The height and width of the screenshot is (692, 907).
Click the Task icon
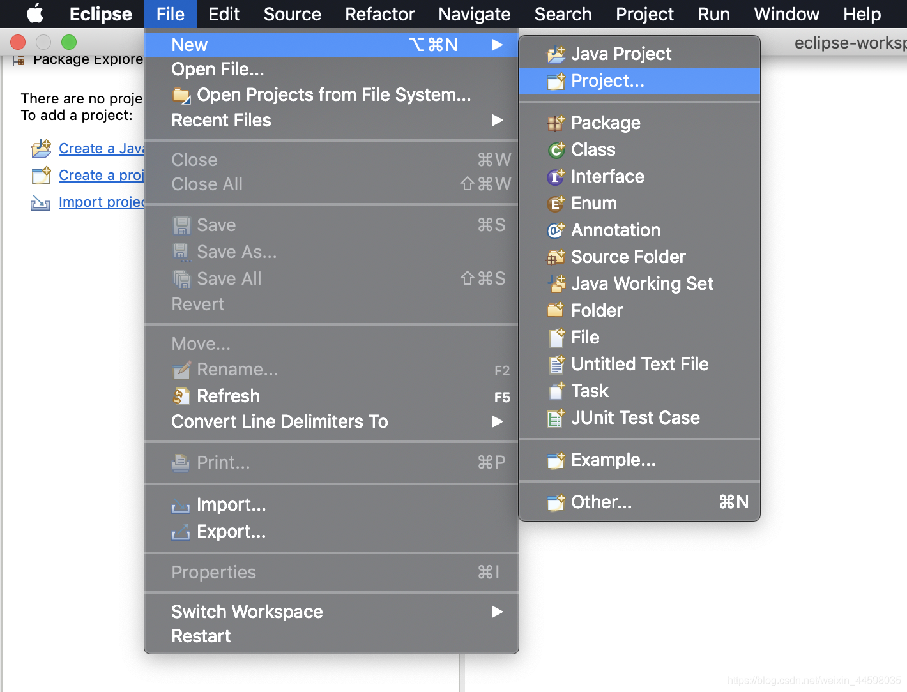(x=556, y=391)
